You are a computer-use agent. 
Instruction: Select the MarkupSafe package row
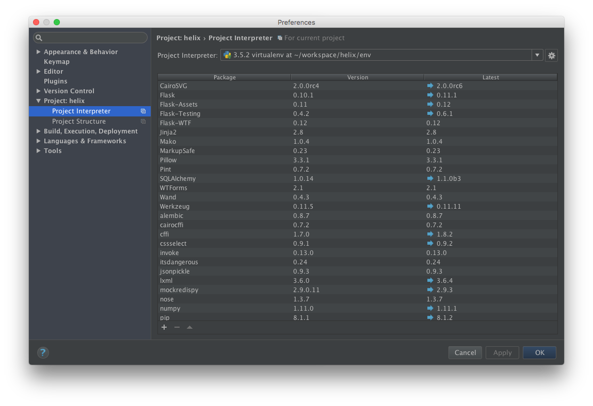[357, 150]
